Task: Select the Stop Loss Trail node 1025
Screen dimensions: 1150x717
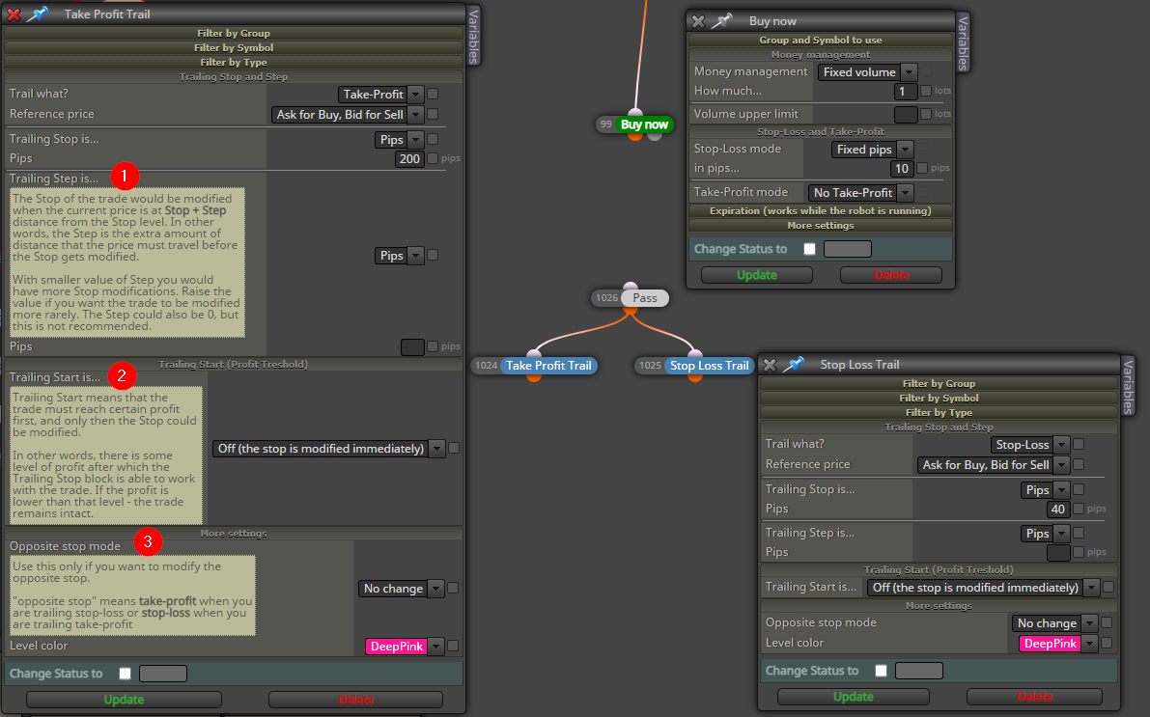Action: coord(710,365)
